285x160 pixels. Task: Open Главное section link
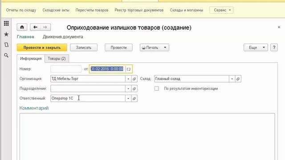[x=25, y=37]
